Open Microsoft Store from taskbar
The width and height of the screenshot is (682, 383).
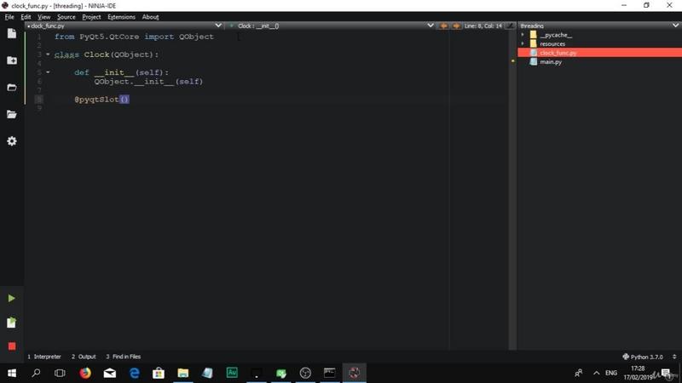(x=159, y=373)
